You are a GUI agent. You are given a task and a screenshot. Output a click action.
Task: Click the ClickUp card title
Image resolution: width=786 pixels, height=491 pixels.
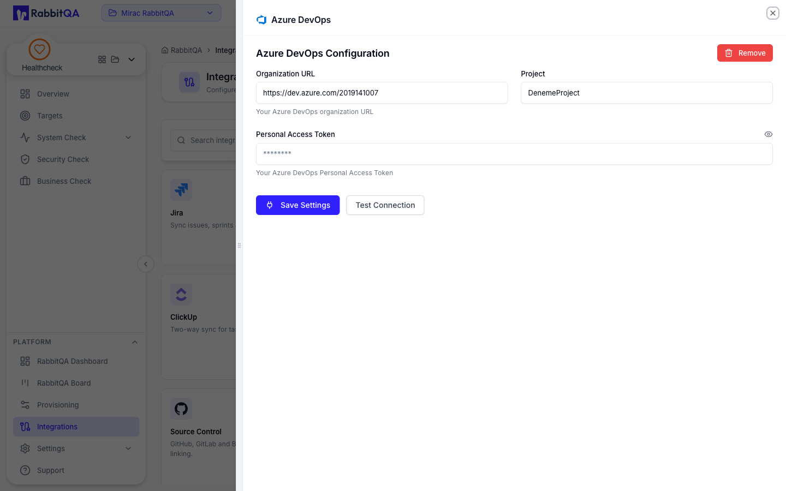tap(184, 317)
